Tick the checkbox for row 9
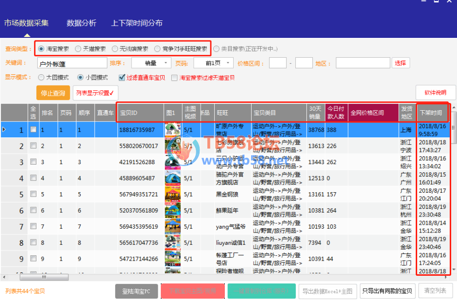Image resolution: width=457 pixels, height=301 pixels. coord(34,258)
